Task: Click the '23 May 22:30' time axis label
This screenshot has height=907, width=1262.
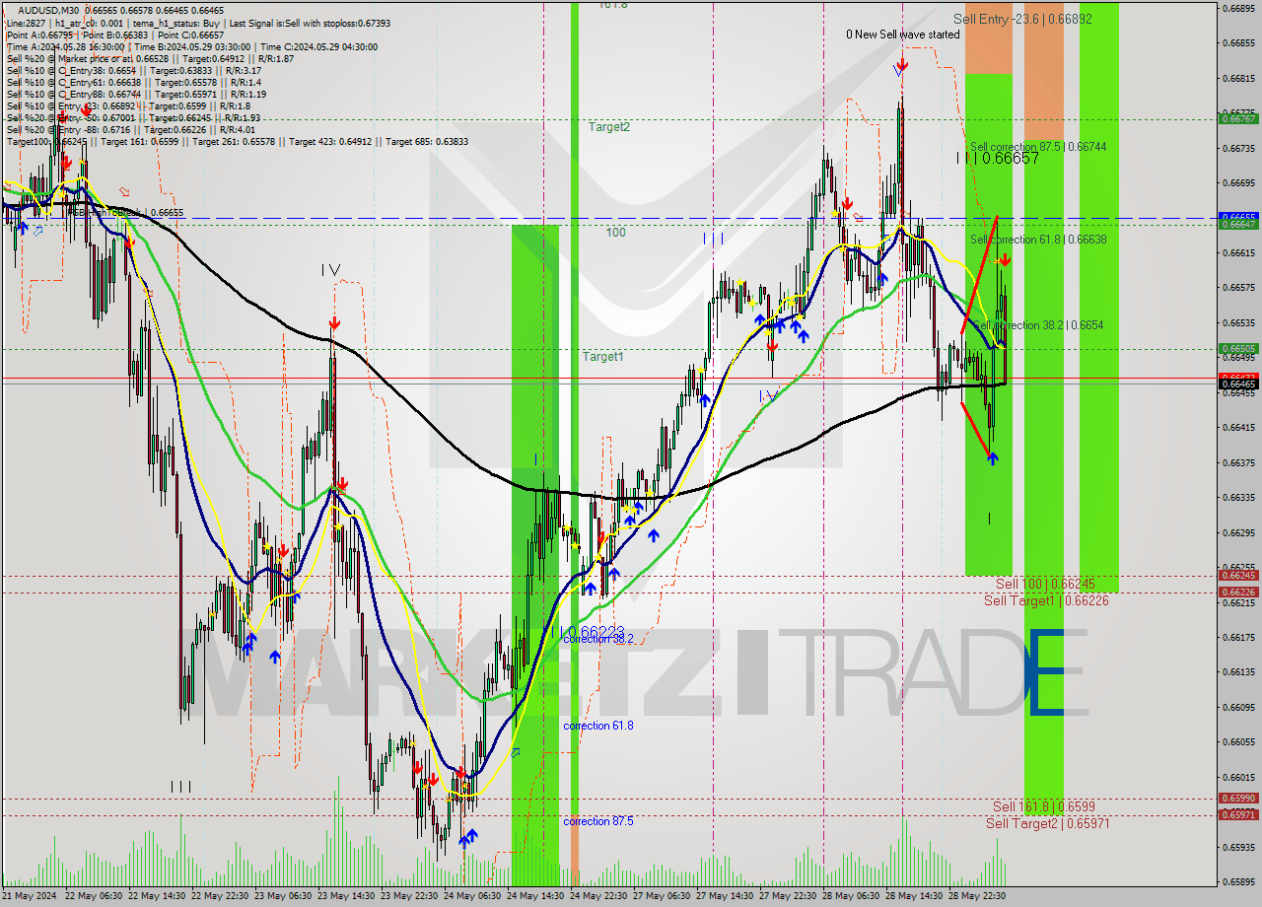Action: (x=409, y=896)
